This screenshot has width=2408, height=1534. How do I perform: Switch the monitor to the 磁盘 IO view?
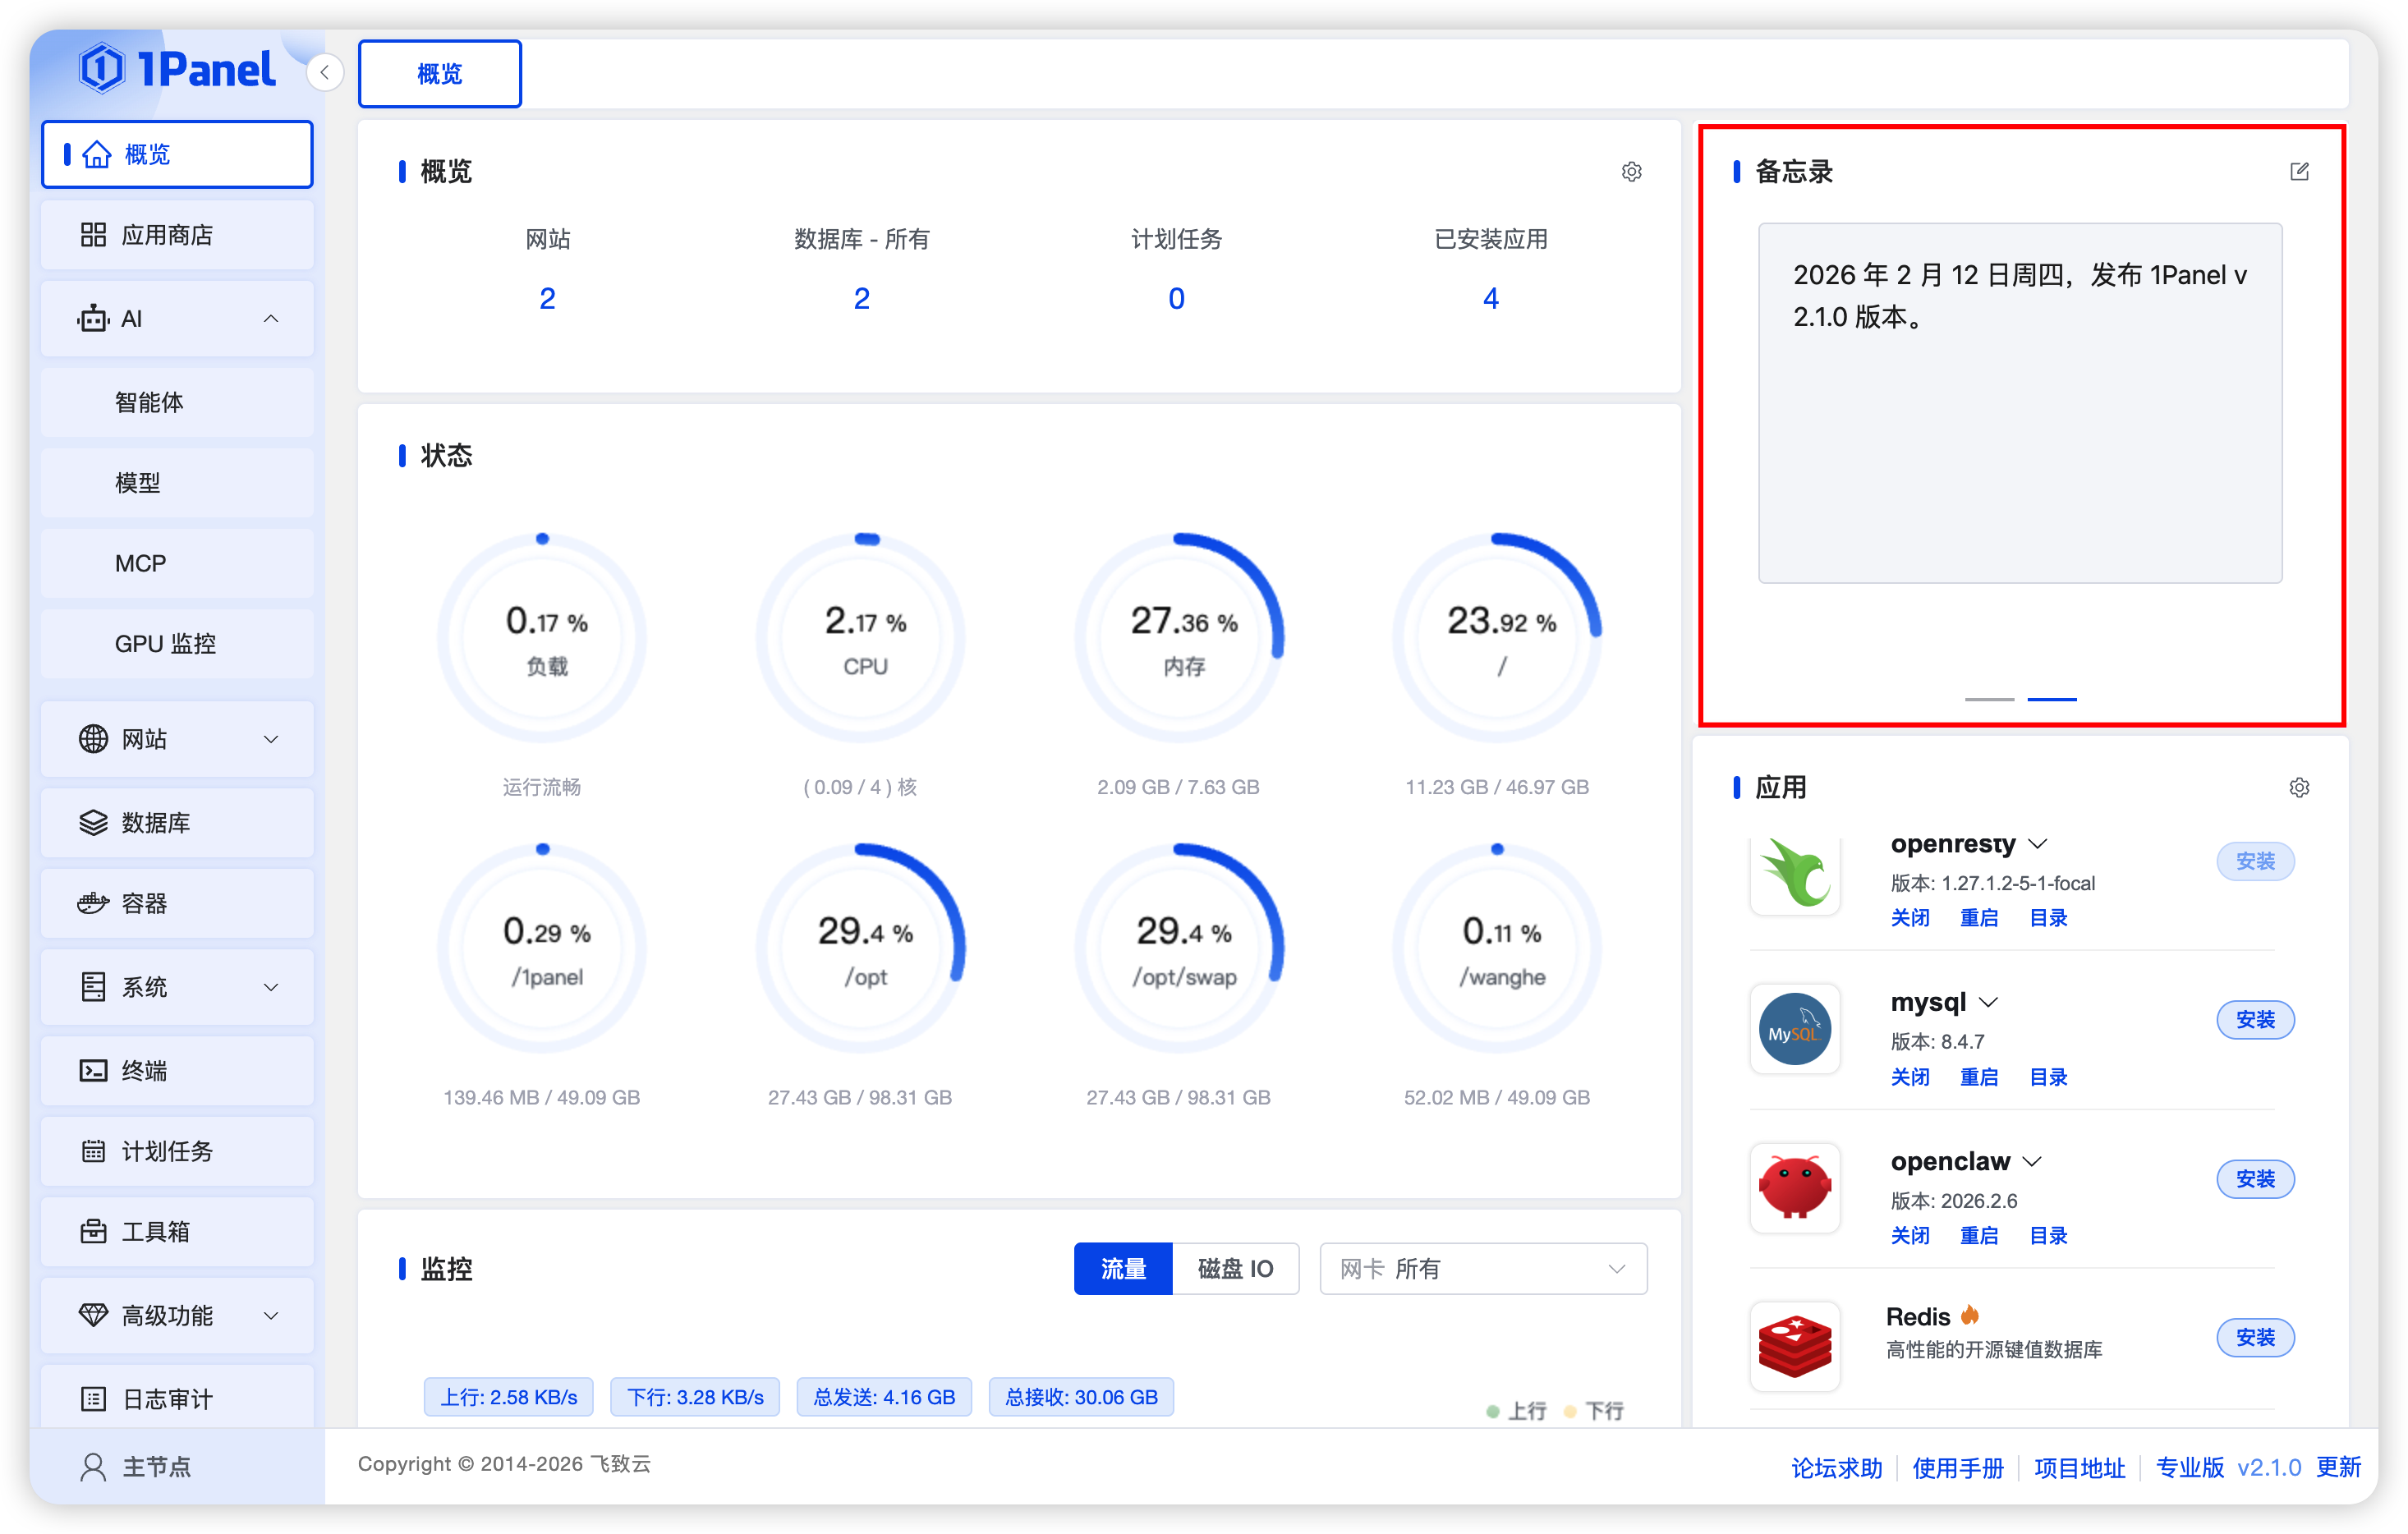pos(1235,1269)
